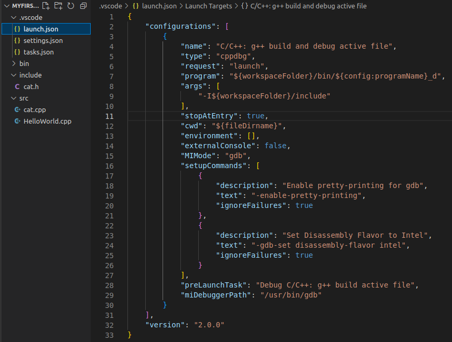Click the JSON braces icon beside tasks.json
The width and height of the screenshot is (452, 342).
pos(17,52)
